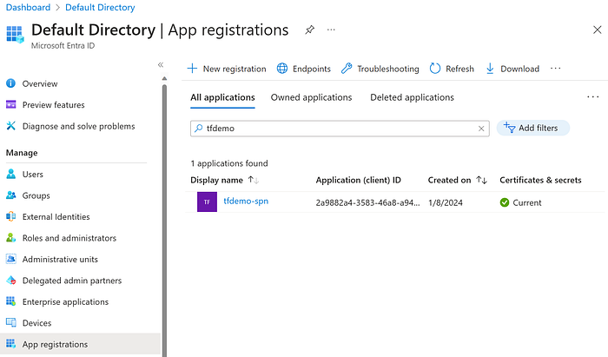Screen dimensions: 608x357
Task: Click the Add filters button
Action: 533,128
